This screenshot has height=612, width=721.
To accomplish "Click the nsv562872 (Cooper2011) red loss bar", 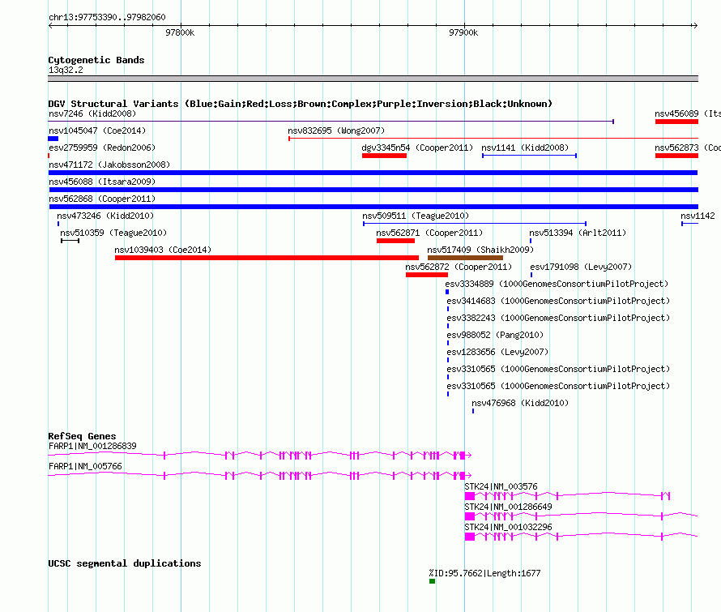I will click(427, 275).
